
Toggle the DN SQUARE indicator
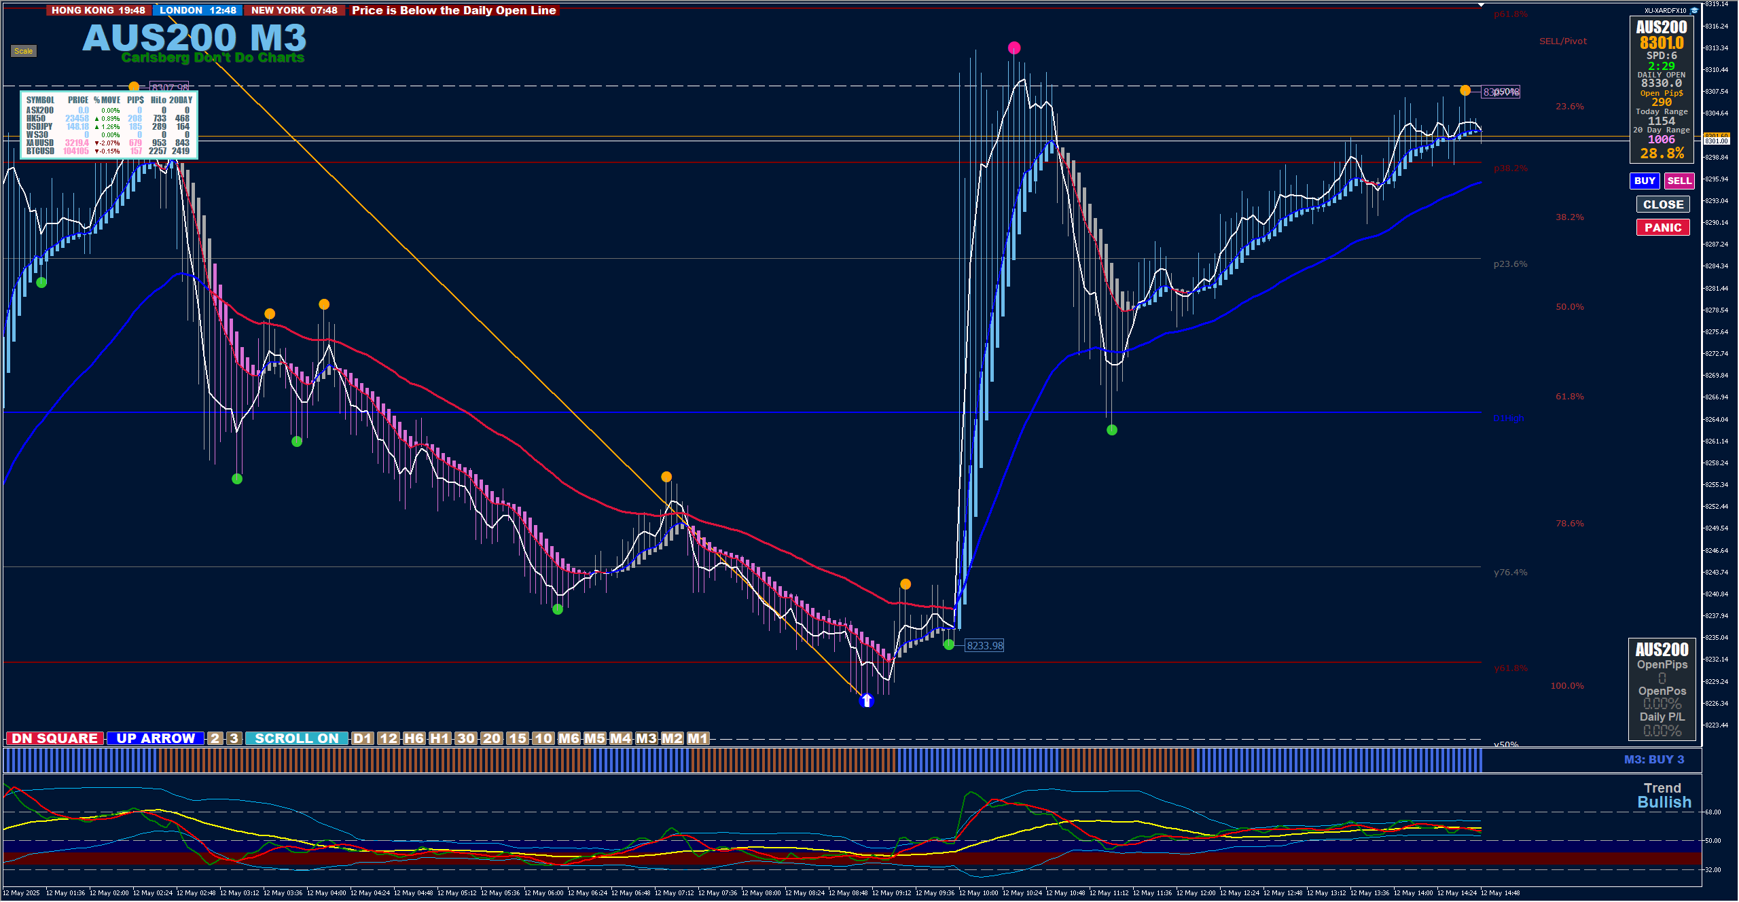click(54, 738)
